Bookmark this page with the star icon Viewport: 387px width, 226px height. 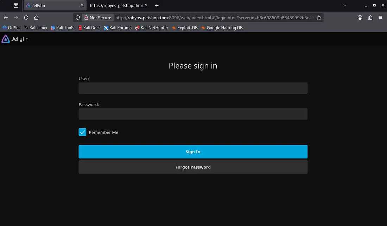click(319, 18)
